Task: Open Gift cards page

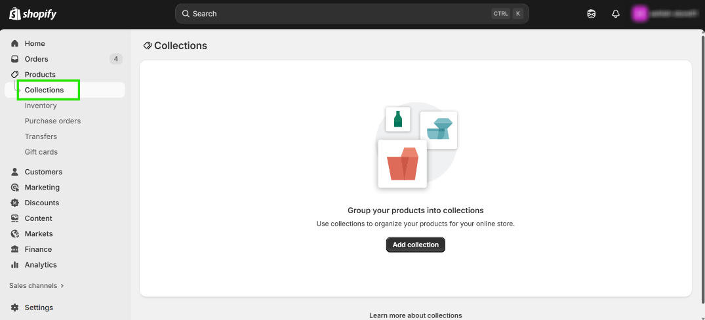Action: [41, 152]
